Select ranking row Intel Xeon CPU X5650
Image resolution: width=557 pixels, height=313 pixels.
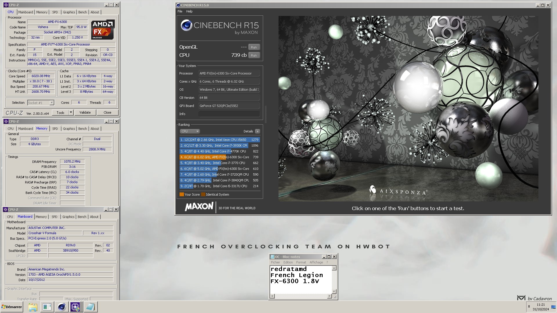pos(219,140)
